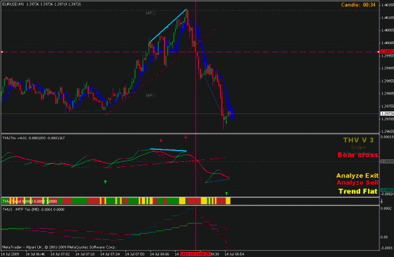Click the Analyze Exit label
394x257 pixels.
tap(357, 176)
